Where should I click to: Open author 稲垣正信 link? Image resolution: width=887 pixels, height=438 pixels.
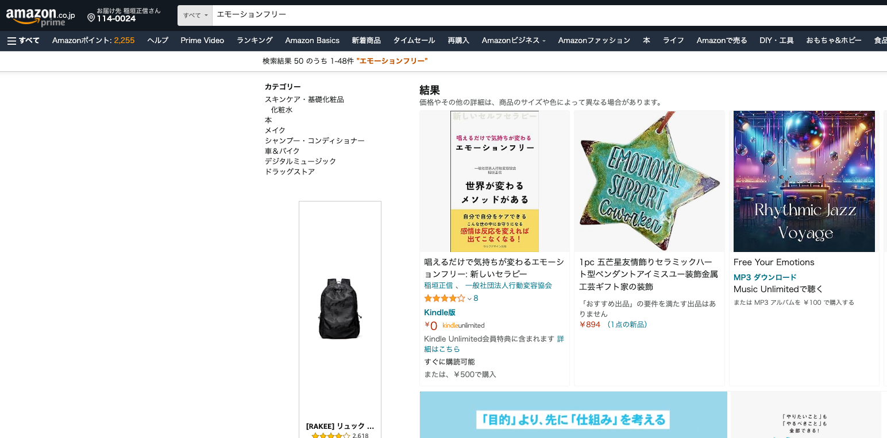438,285
